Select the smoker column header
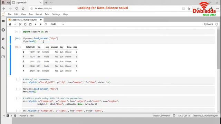This screenshot has height=124, width=221. [x=54, y=47]
